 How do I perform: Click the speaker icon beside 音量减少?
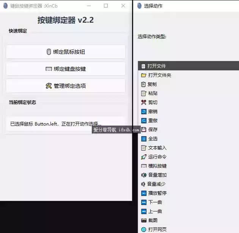pyautogui.click(x=143, y=184)
